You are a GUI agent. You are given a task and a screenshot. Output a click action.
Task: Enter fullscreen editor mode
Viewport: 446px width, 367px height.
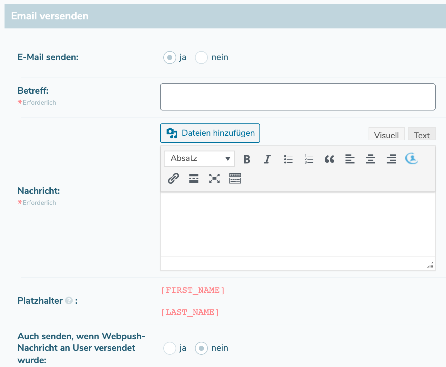click(x=214, y=178)
